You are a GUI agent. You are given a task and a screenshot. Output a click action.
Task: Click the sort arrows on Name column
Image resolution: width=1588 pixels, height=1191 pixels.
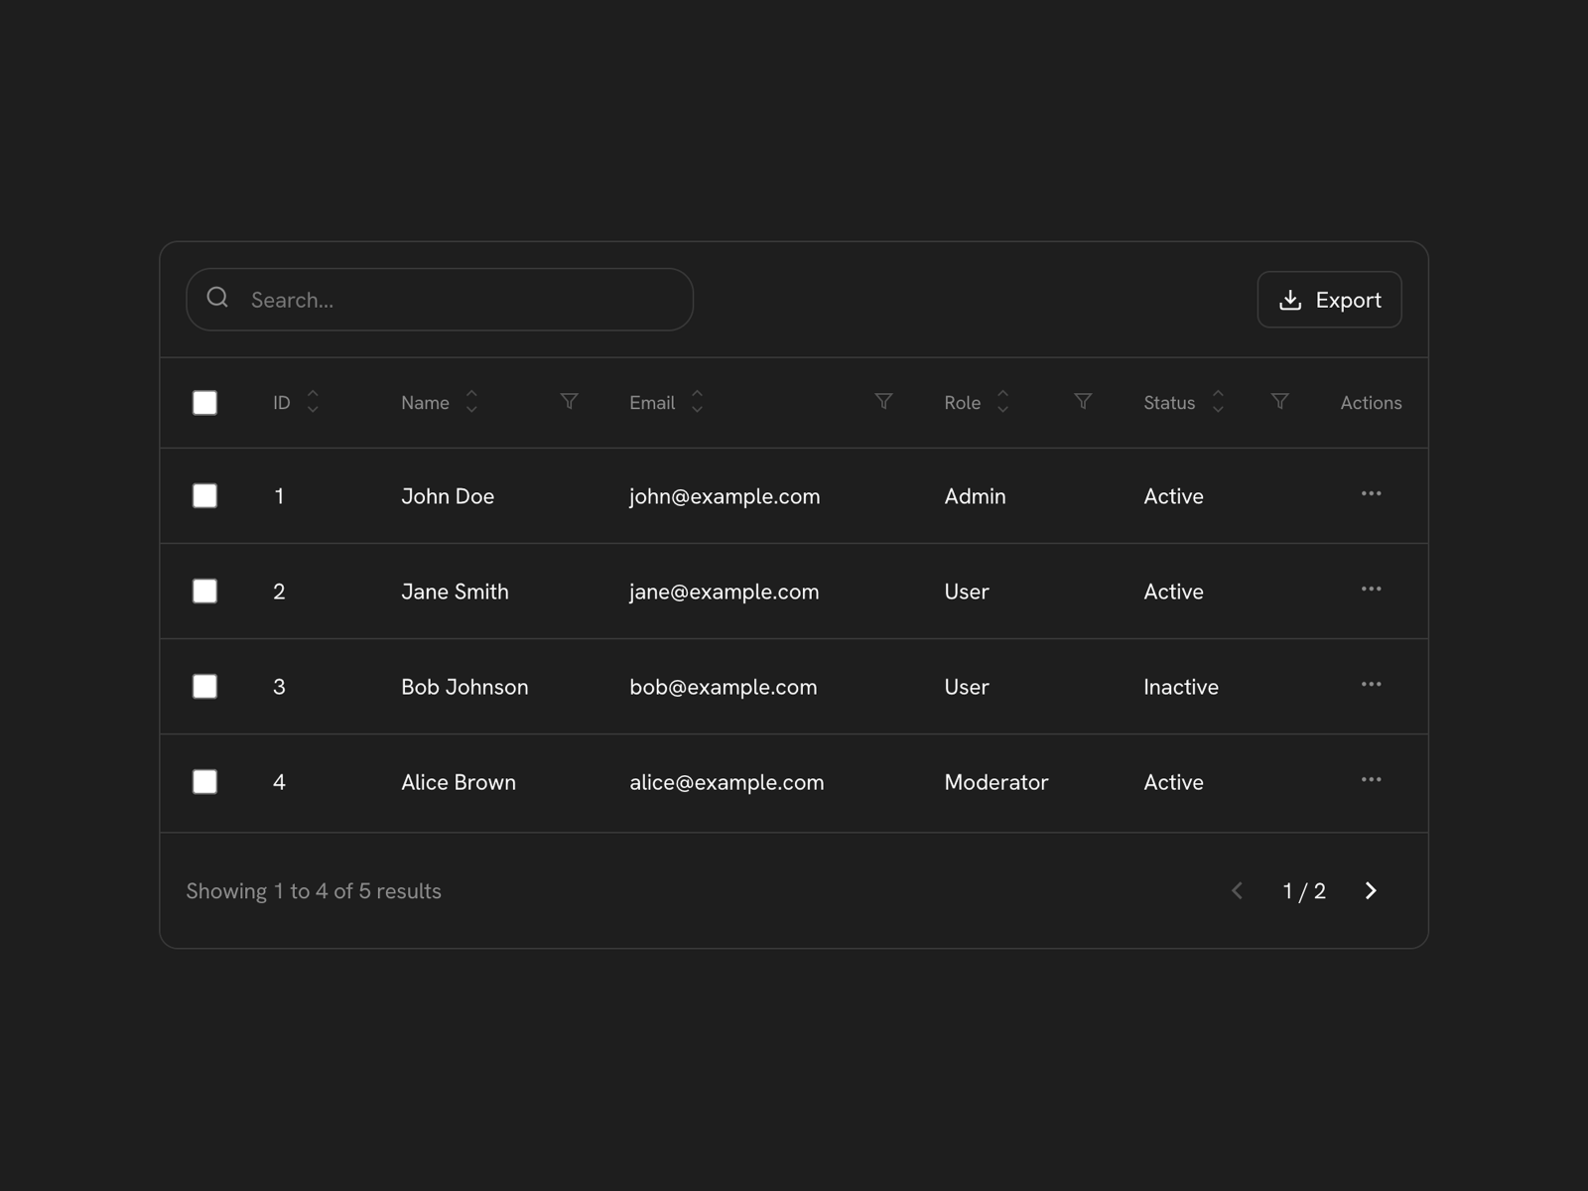pyautogui.click(x=471, y=402)
